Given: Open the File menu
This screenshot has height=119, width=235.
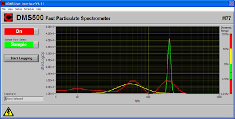Looking at the screenshot, I should click(x=4, y=9).
